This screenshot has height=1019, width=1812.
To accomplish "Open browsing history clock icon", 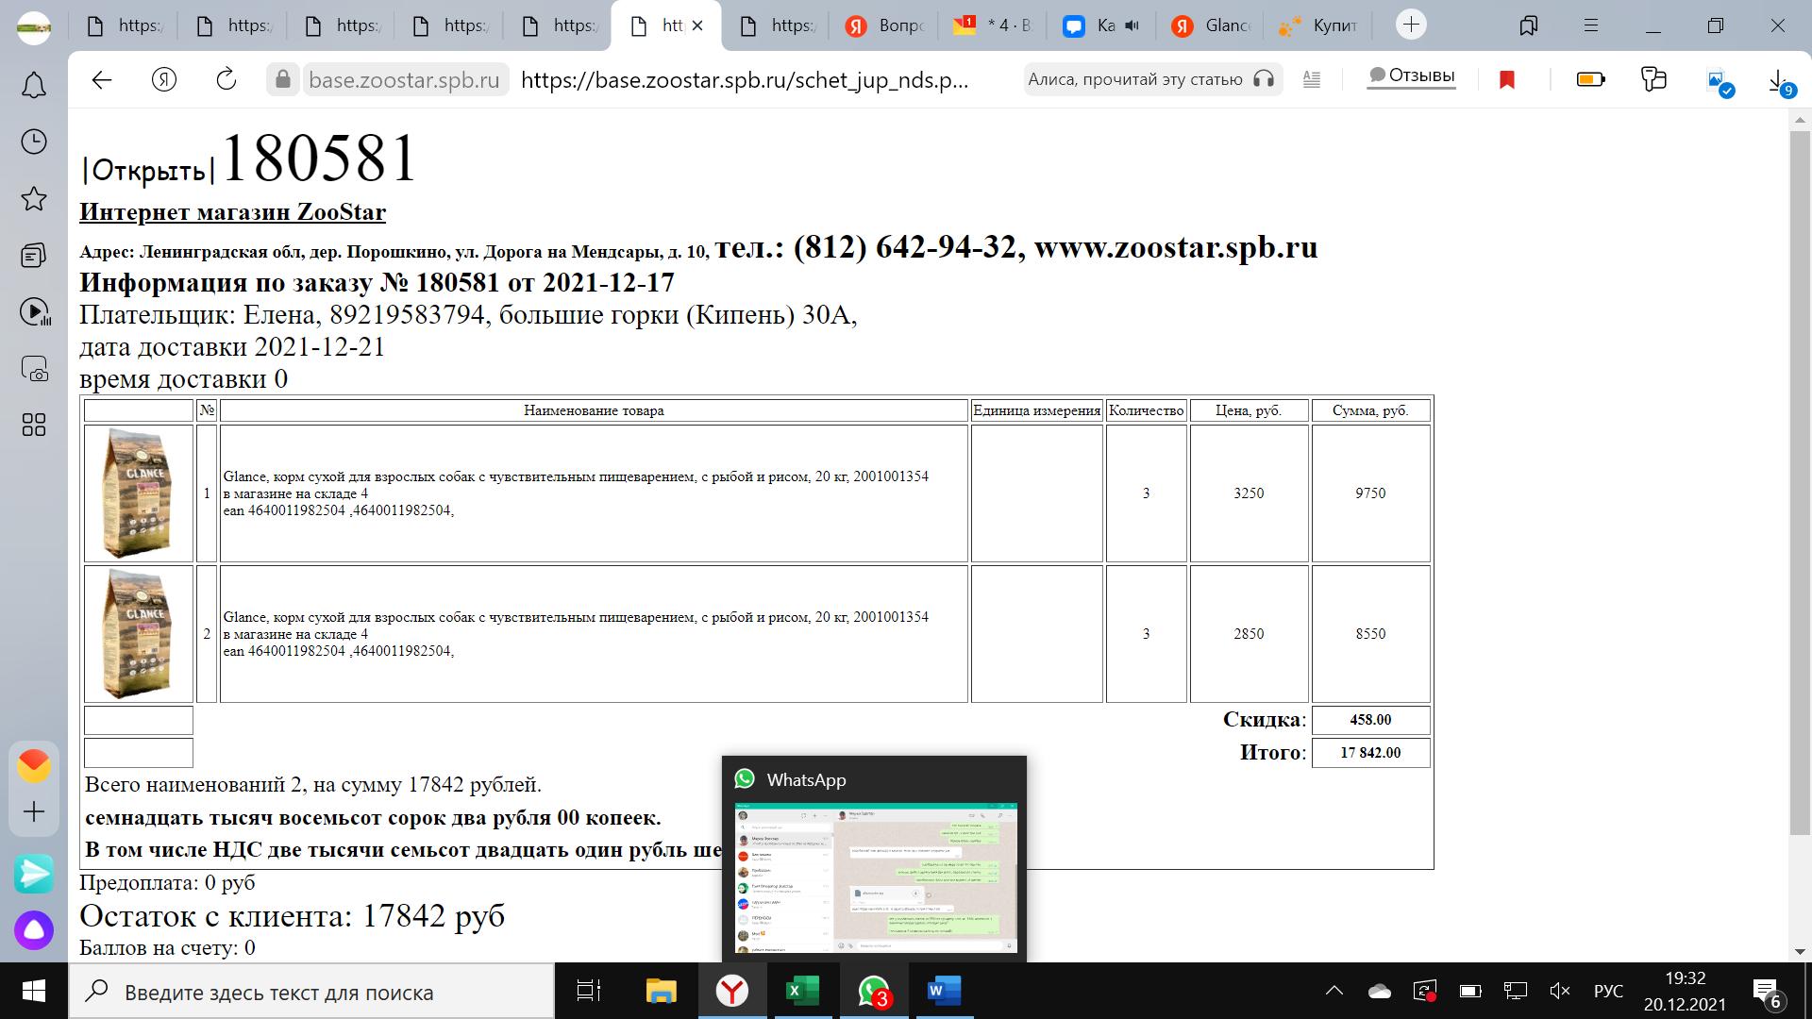I will [34, 142].
